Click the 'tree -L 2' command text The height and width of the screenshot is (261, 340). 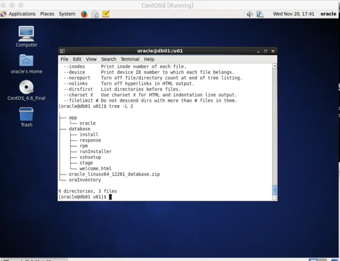pyautogui.click(x=121, y=106)
